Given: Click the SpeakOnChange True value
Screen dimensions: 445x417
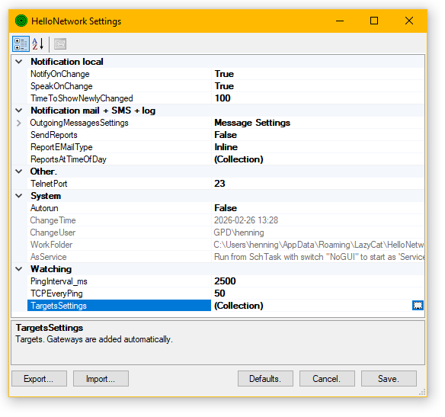Looking at the screenshot, I should click(x=224, y=86).
